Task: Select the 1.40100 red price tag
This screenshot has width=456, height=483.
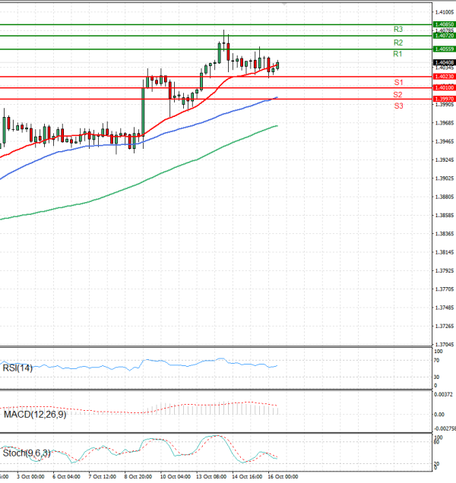Action: 443,88
